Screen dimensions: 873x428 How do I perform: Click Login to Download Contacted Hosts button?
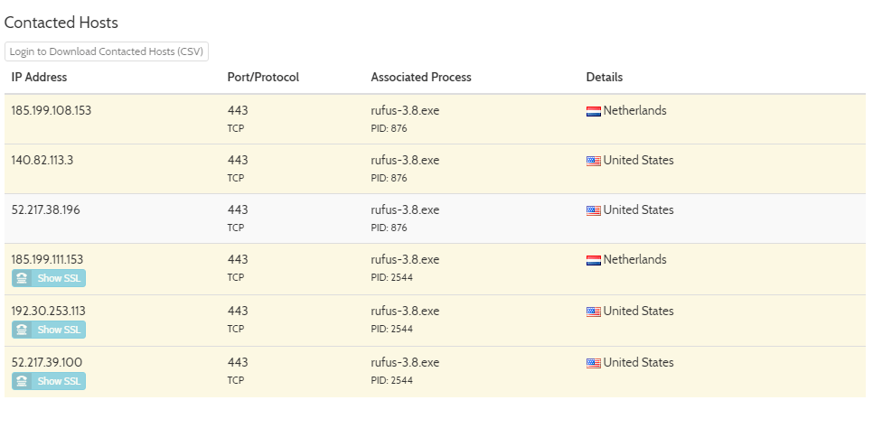pos(107,51)
